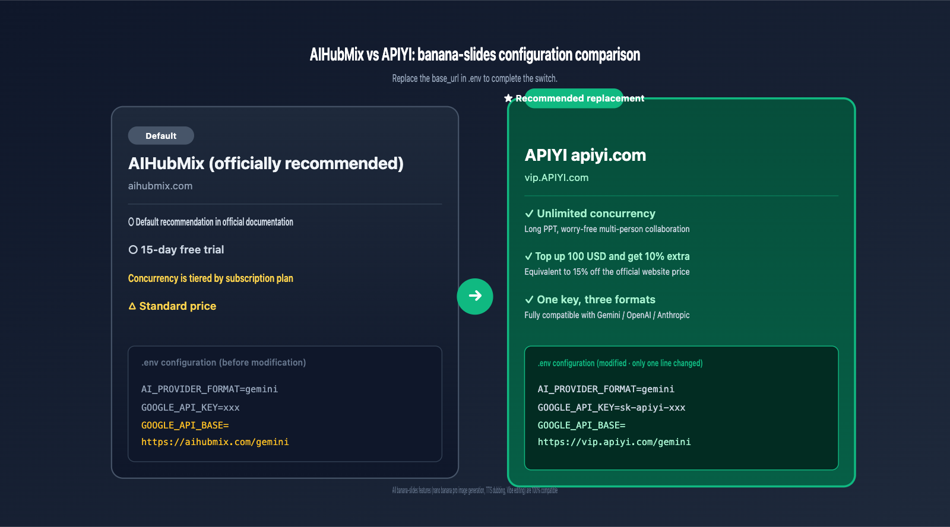Click the APIYI apiyi.com heading
This screenshot has height=527, width=950.
pyautogui.click(x=585, y=155)
